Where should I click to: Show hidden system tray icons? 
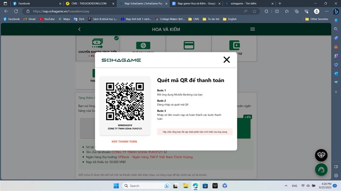[286, 186]
